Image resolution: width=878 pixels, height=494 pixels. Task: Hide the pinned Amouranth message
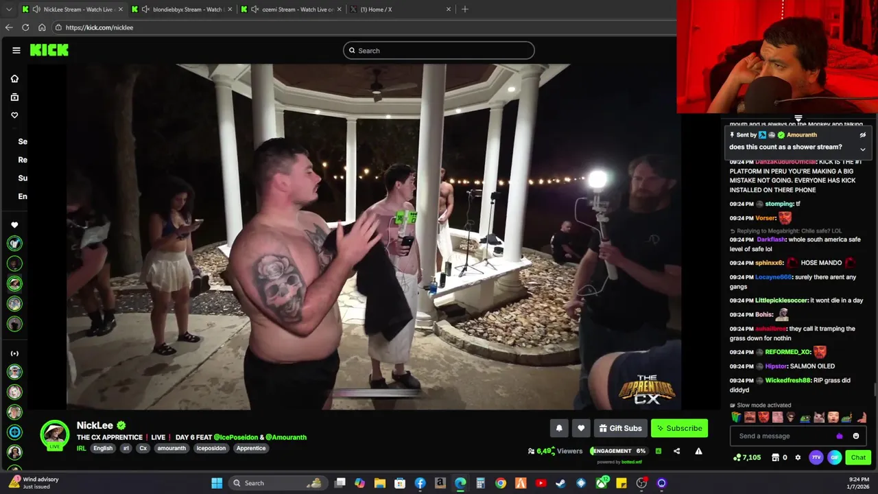click(x=863, y=135)
